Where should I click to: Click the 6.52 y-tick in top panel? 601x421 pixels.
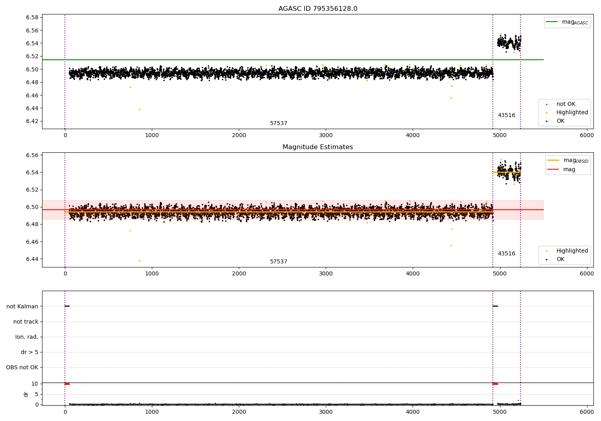coord(32,57)
